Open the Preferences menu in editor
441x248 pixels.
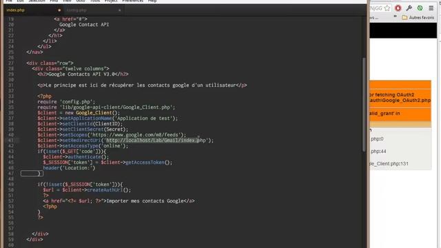click(133, 1)
